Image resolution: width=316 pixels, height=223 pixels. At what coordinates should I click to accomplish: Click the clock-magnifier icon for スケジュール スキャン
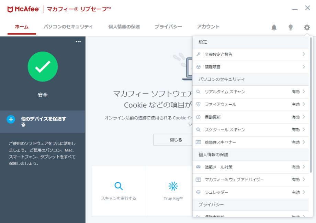[199, 129]
